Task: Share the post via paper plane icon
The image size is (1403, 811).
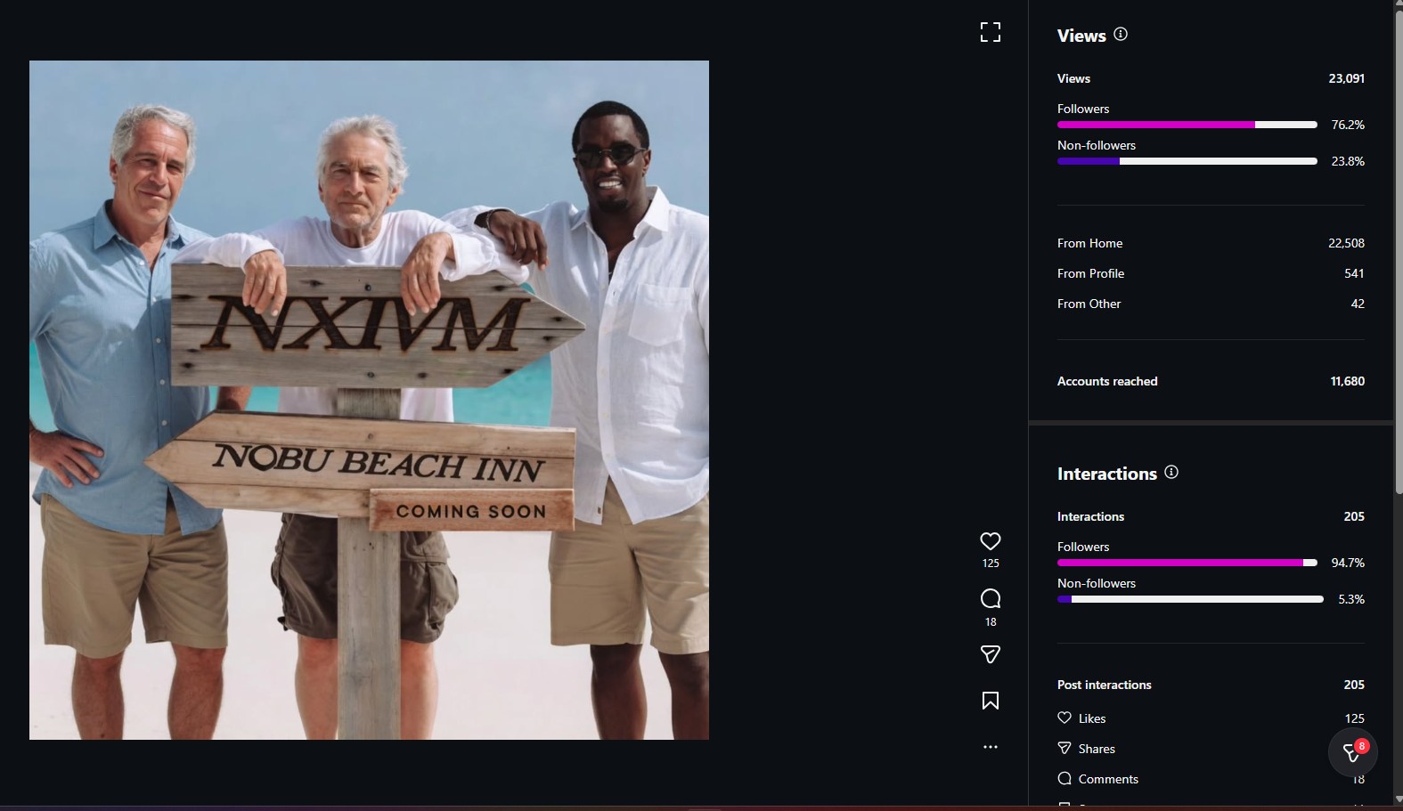Action: (x=990, y=654)
